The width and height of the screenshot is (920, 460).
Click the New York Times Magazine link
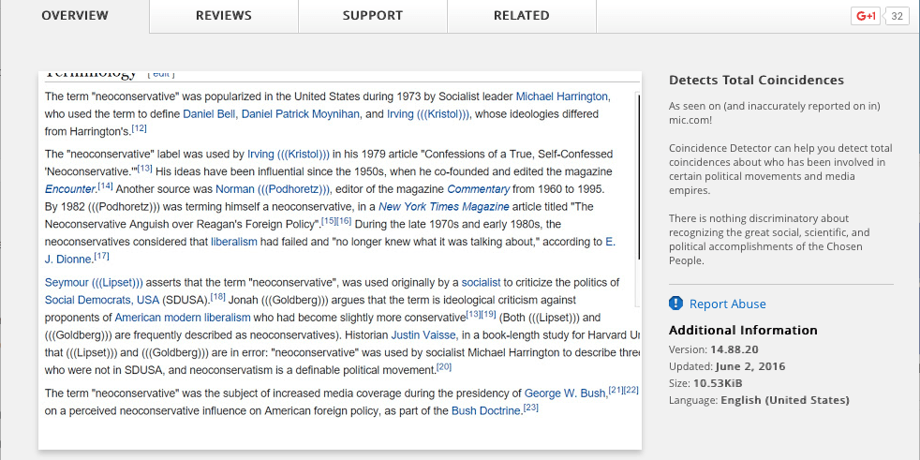pos(444,206)
